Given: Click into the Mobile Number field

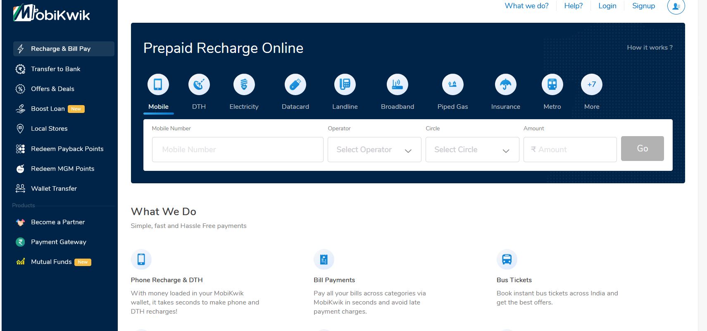Looking at the screenshot, I should (x=238, y=149).
